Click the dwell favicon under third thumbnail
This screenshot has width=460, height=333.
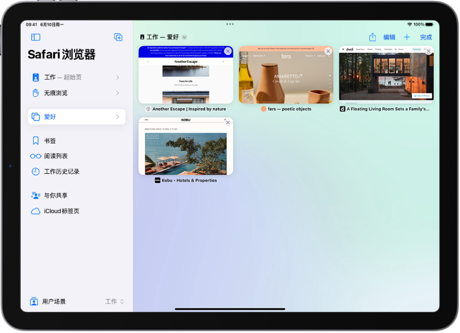(x=342, y=109)
